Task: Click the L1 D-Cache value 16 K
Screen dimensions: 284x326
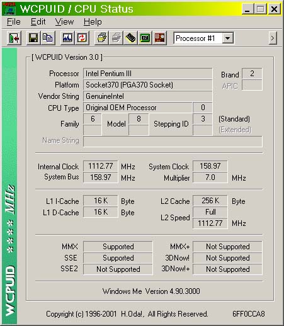Action: tap(101, 212)
